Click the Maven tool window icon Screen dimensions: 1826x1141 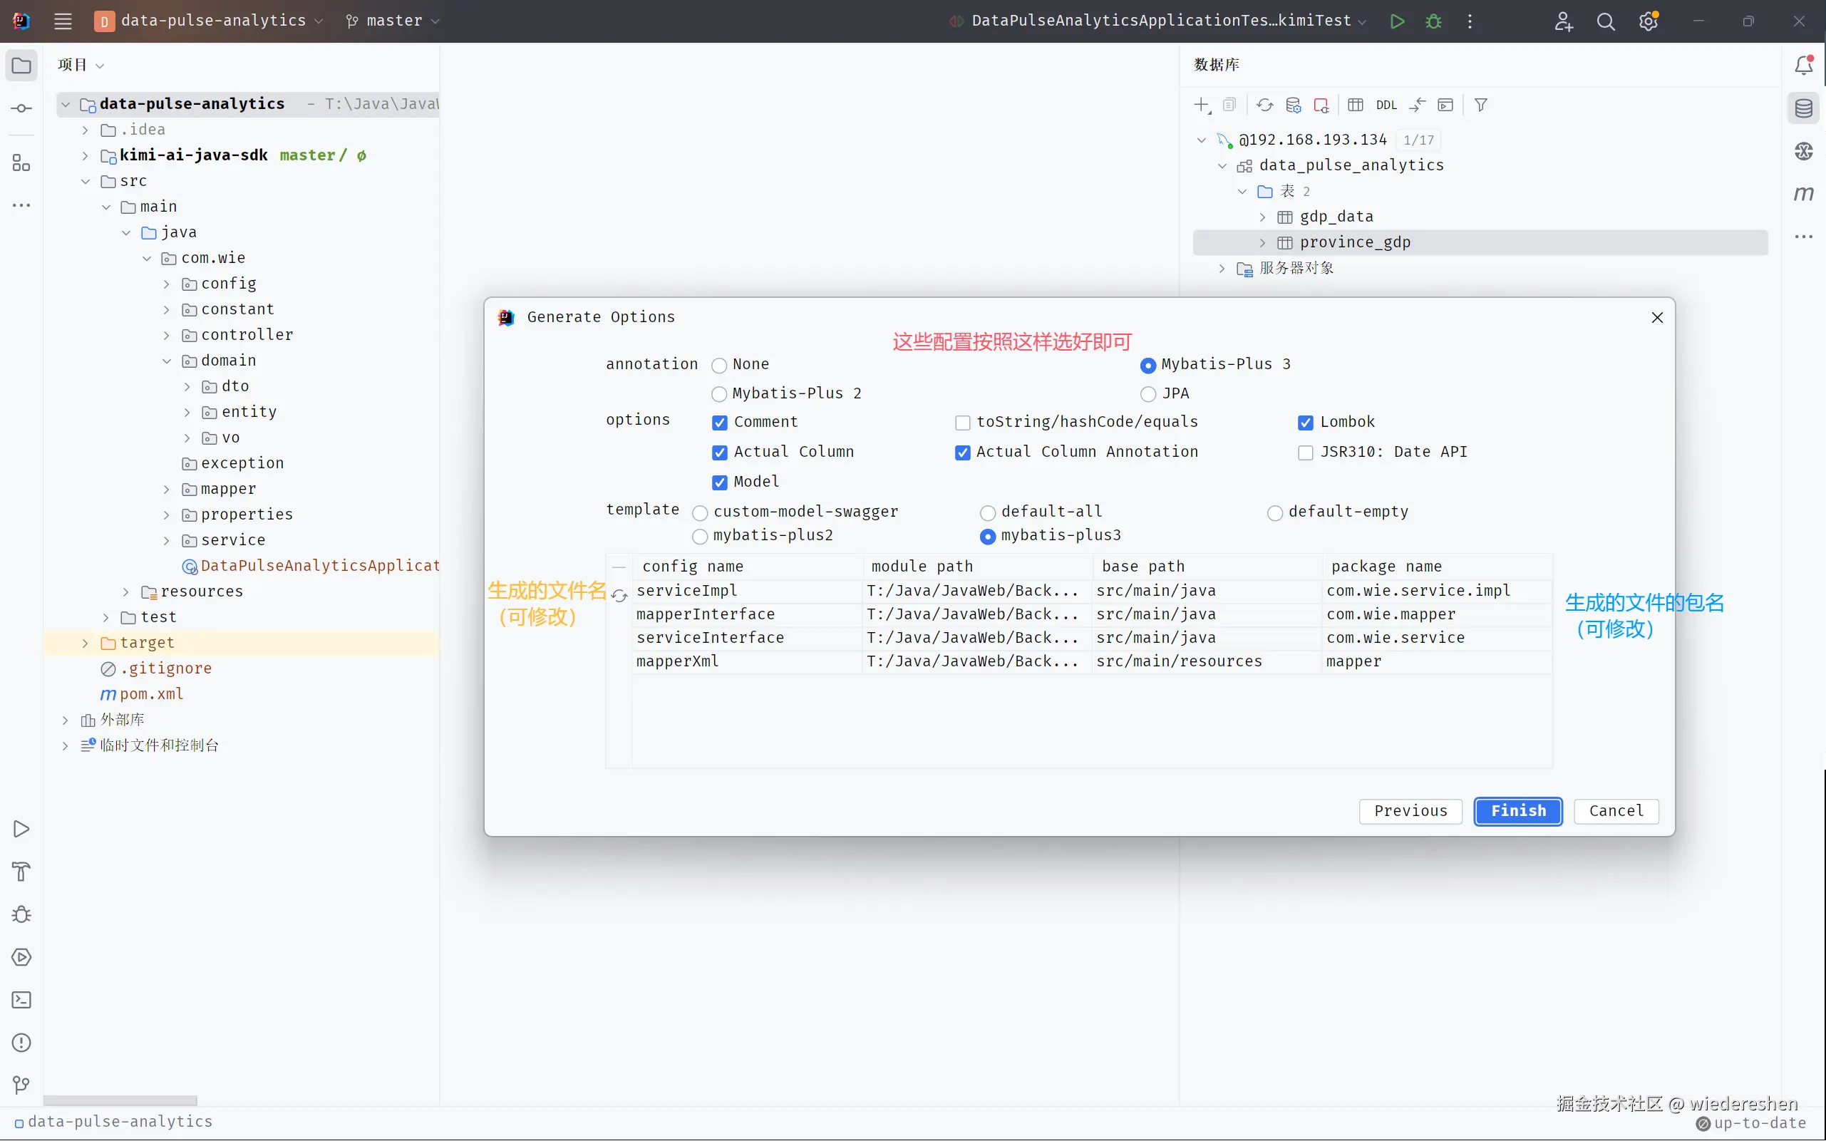(1803, 194)
